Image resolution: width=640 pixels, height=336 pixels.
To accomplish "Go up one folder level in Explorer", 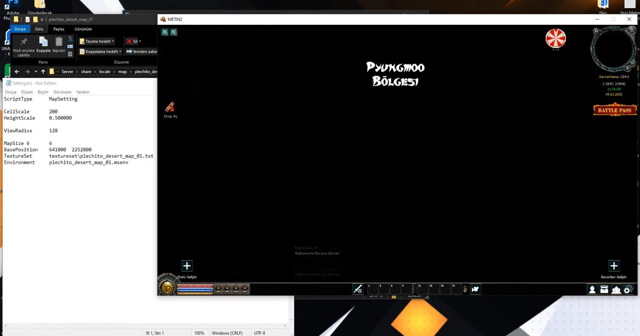I will coord(43,71).
